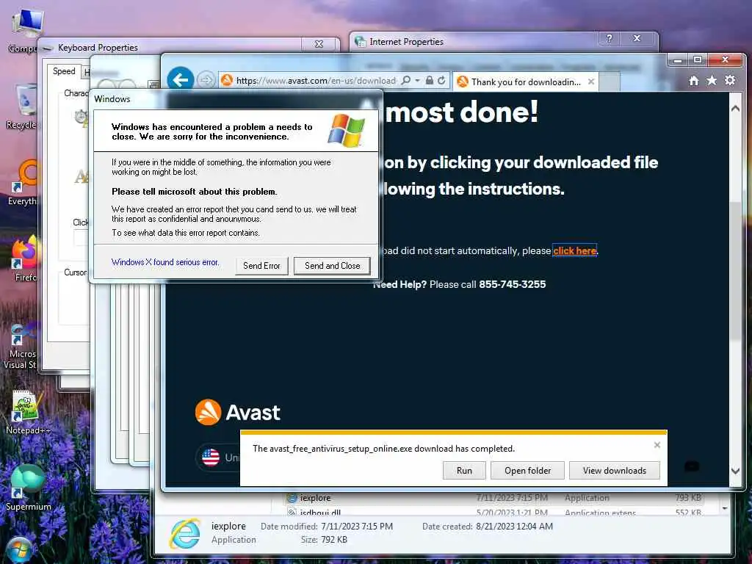Viewport: 752px width, 564px height.
Task: Close the Internet Properties window
Action: [x=637, y=38]
